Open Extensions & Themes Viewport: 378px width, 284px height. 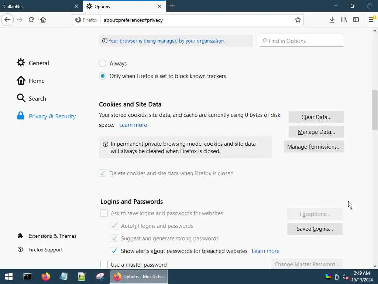[47, 236]
